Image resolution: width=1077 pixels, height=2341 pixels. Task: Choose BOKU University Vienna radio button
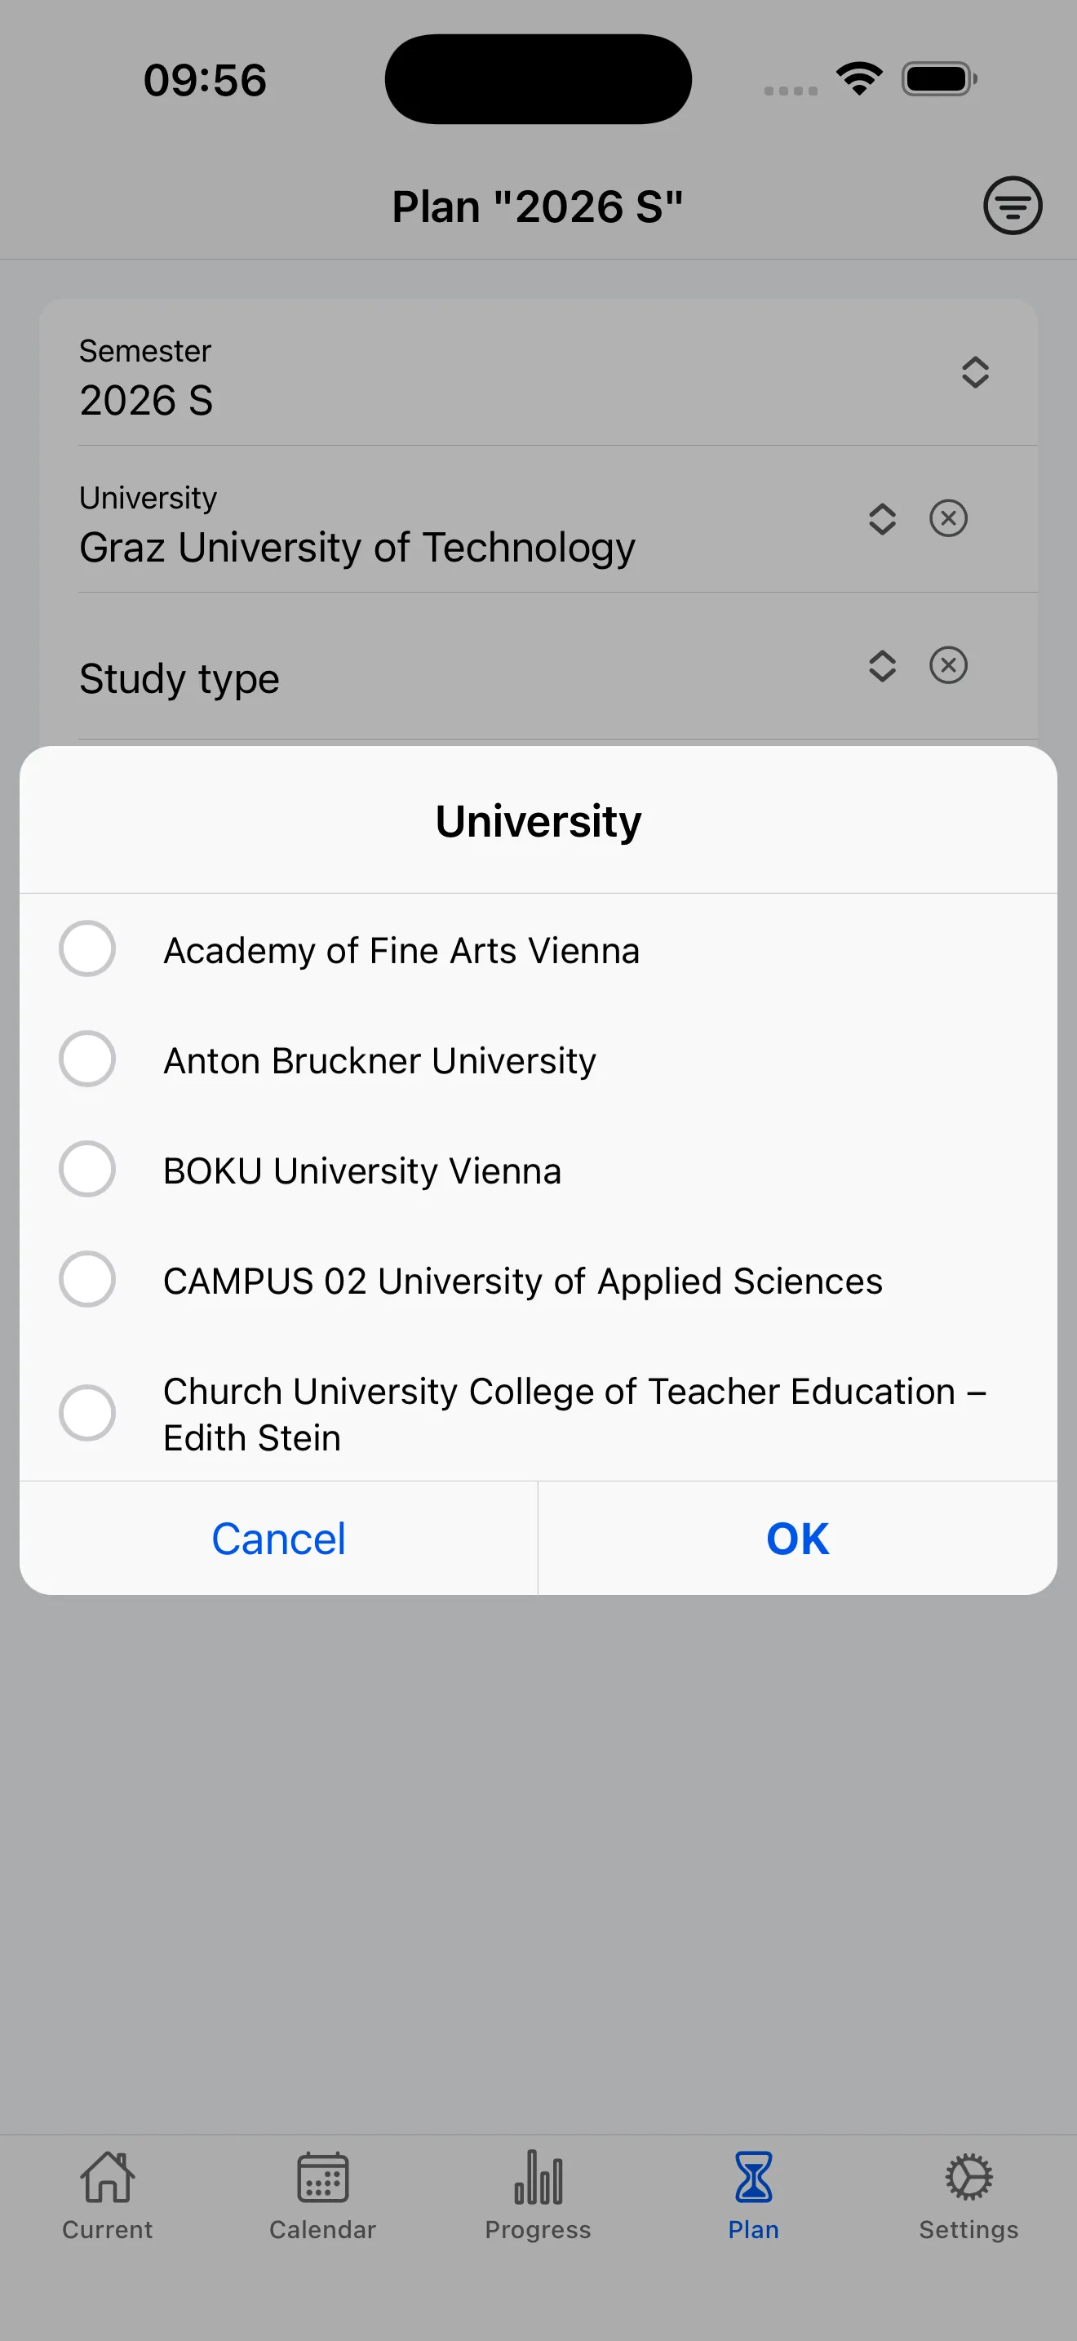pos(87,1169)
